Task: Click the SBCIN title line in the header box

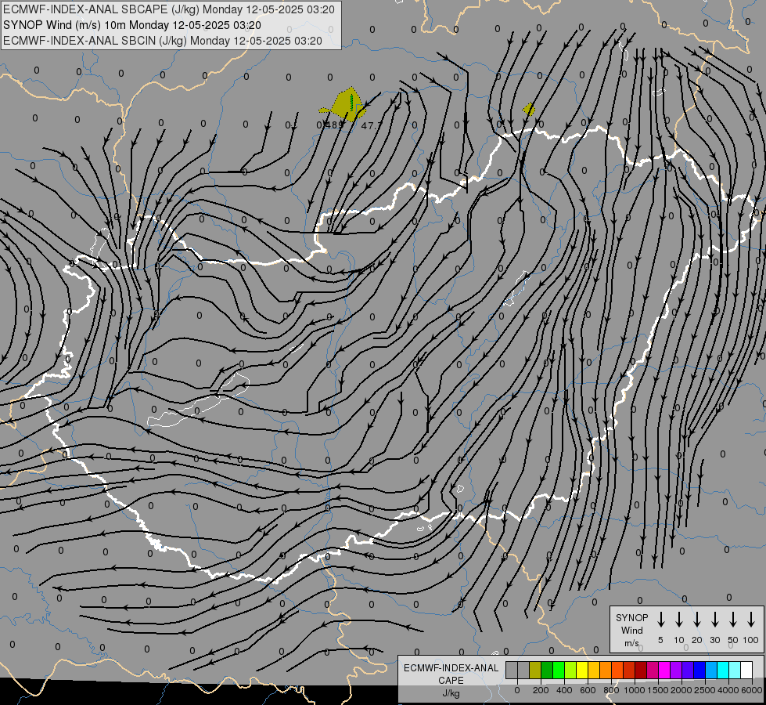Action: [x=163, y=41]
